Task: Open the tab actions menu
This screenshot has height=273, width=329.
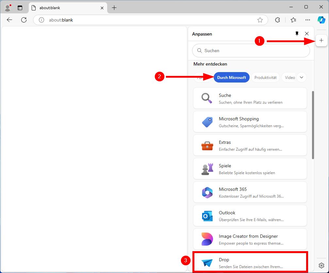Action: [x=20, y=7]
